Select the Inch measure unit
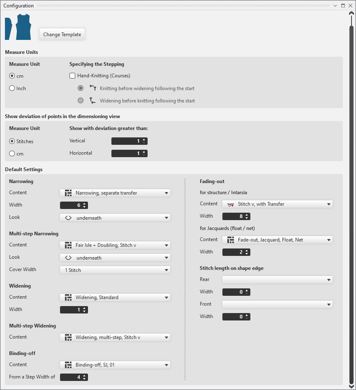The image size is (356, 390). coord(12,88)
